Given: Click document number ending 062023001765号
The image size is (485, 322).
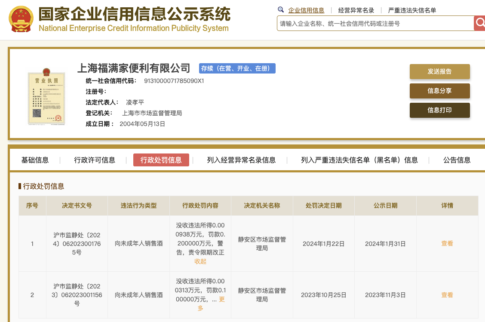Looking at the screenshot, I should pyautogui.click(x=77, y=244).
